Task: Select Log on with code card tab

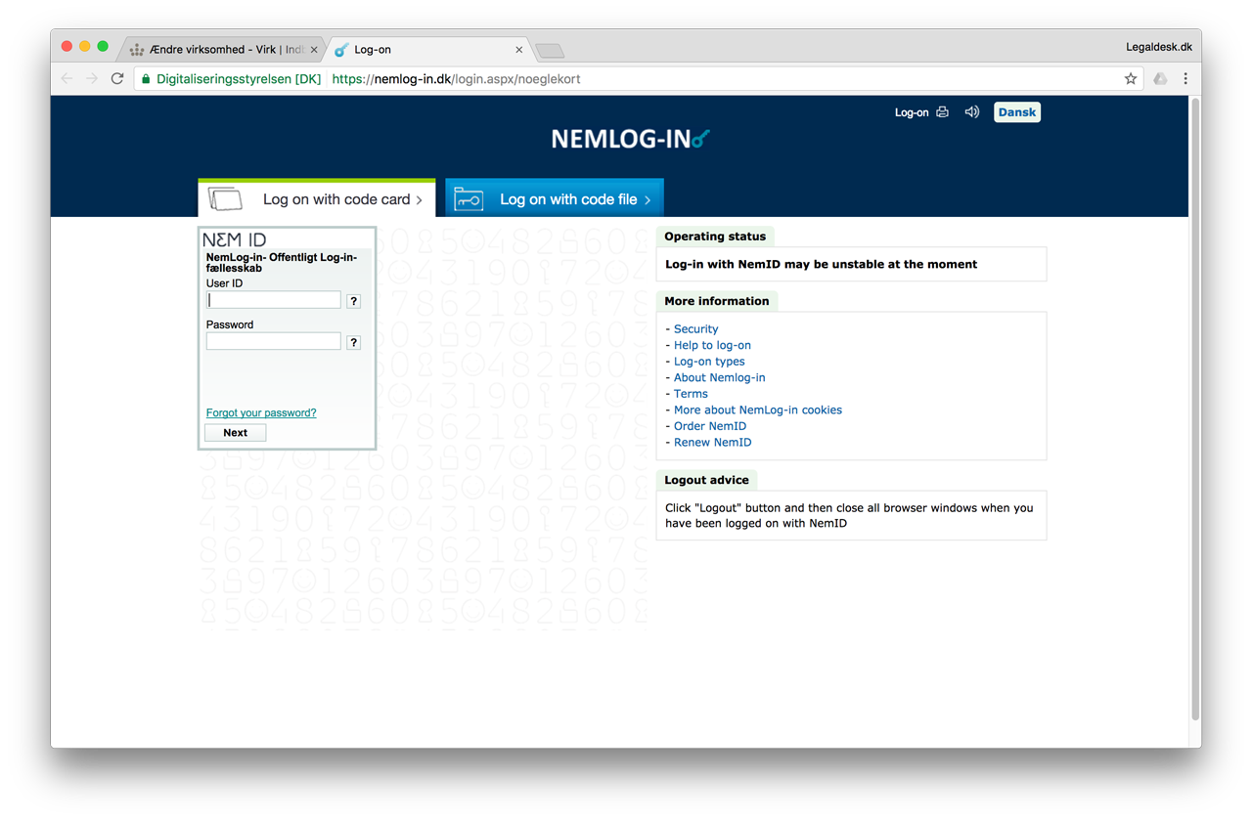Action: (x=317, y=198)
